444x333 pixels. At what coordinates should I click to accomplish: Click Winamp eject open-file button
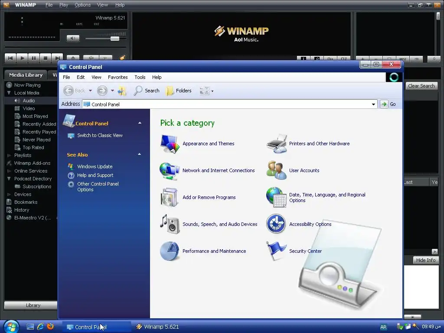(x=73, y=58)
